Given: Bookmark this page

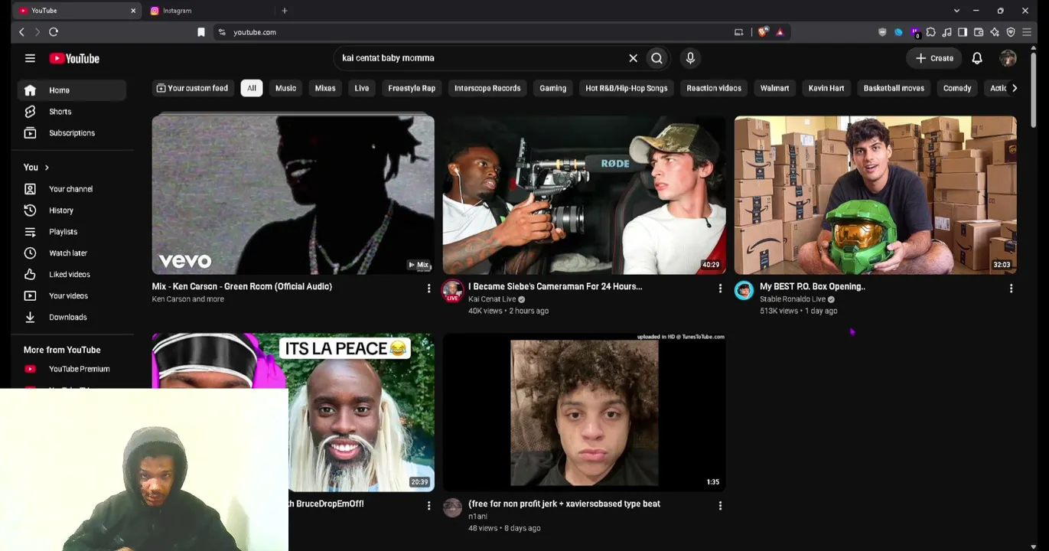Looking at the screenshot, I should tap(201, 32).
